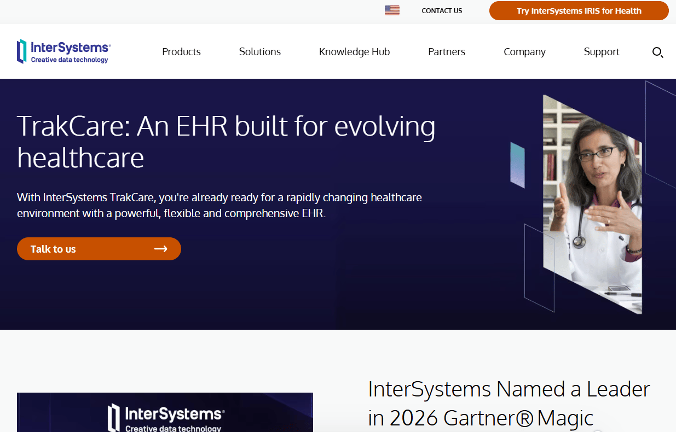Image resolution: width=676 pixels, height=432 pixels.
Task: Open the Solutions menu
Action: (x=260, y=52)
